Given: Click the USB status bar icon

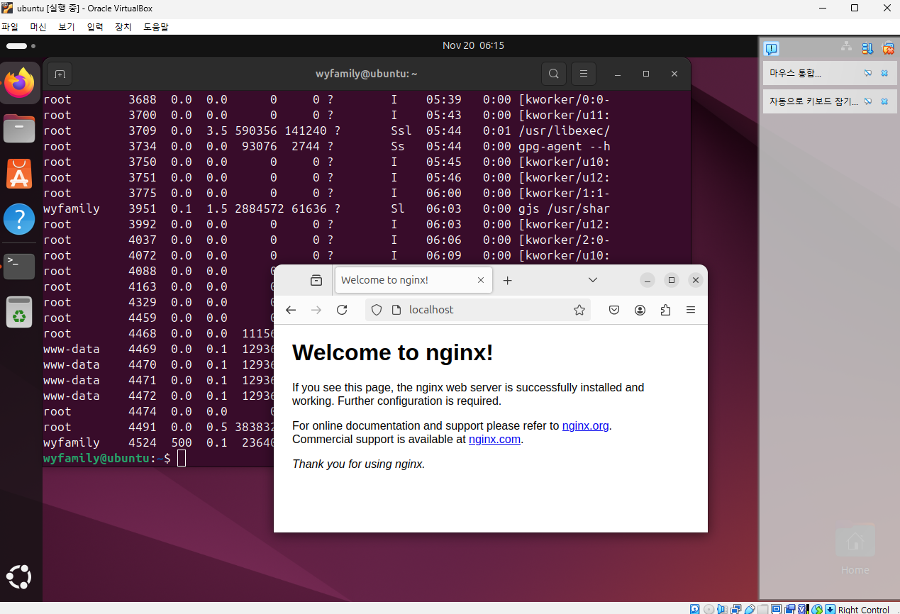Looking at the screenshot, I should (x=750, y=609).
